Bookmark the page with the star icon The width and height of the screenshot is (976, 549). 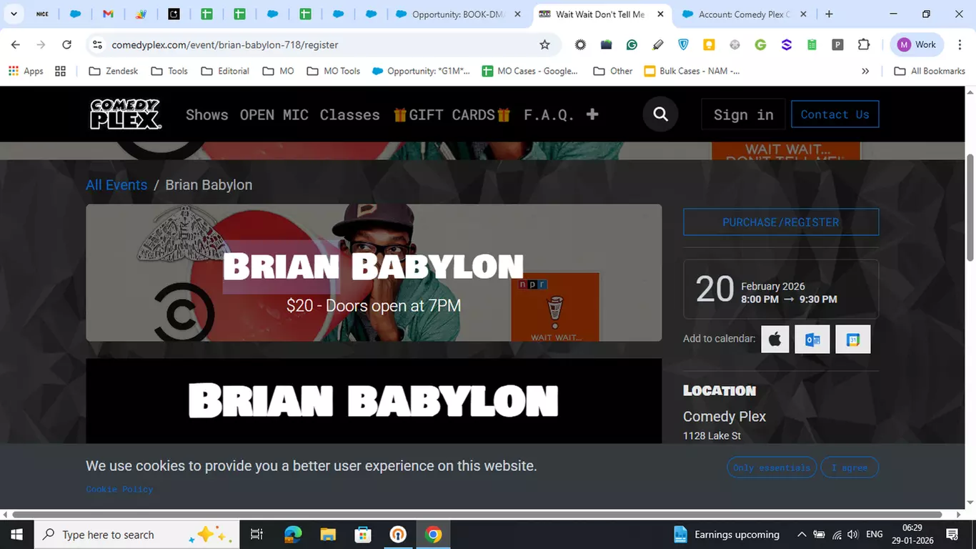coord(544,44)
